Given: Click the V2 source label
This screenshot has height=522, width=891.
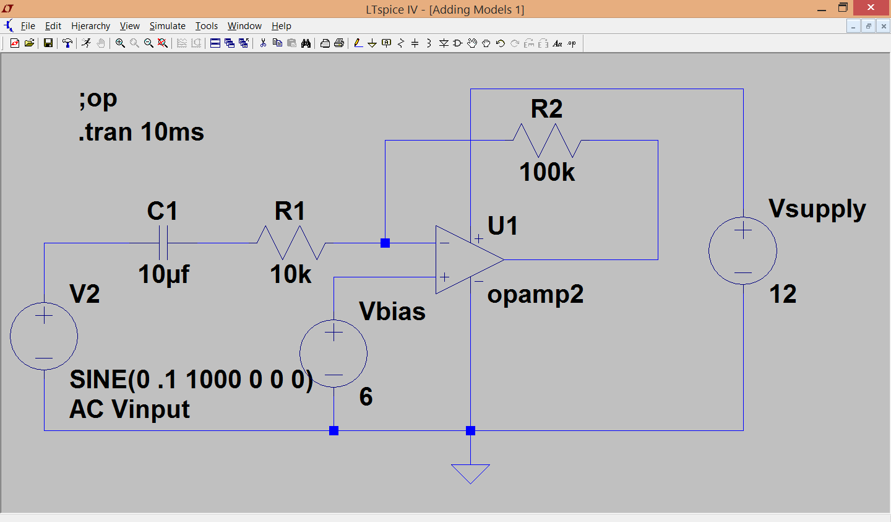Looking at the screenshot, I should point(85,294).
